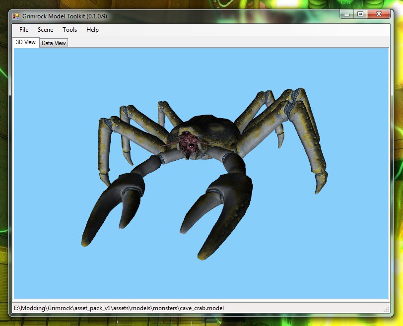Minimize the Grimrock Model Toolkit window

(x=347, y=14)
